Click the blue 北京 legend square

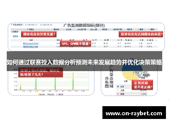pos(118,87)
